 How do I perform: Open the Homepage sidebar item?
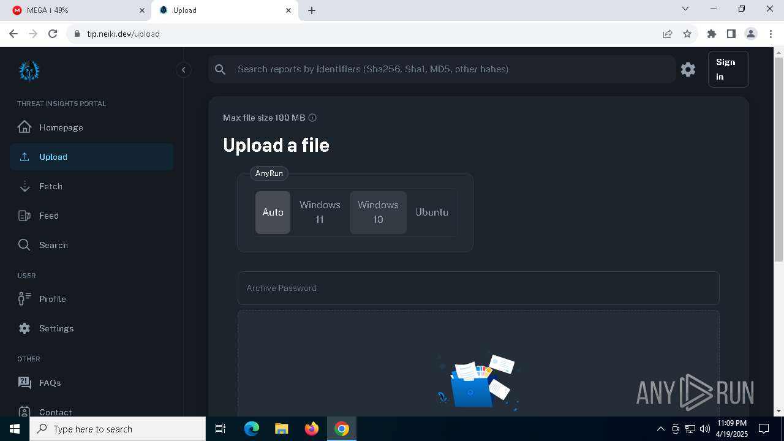[91, 127]
